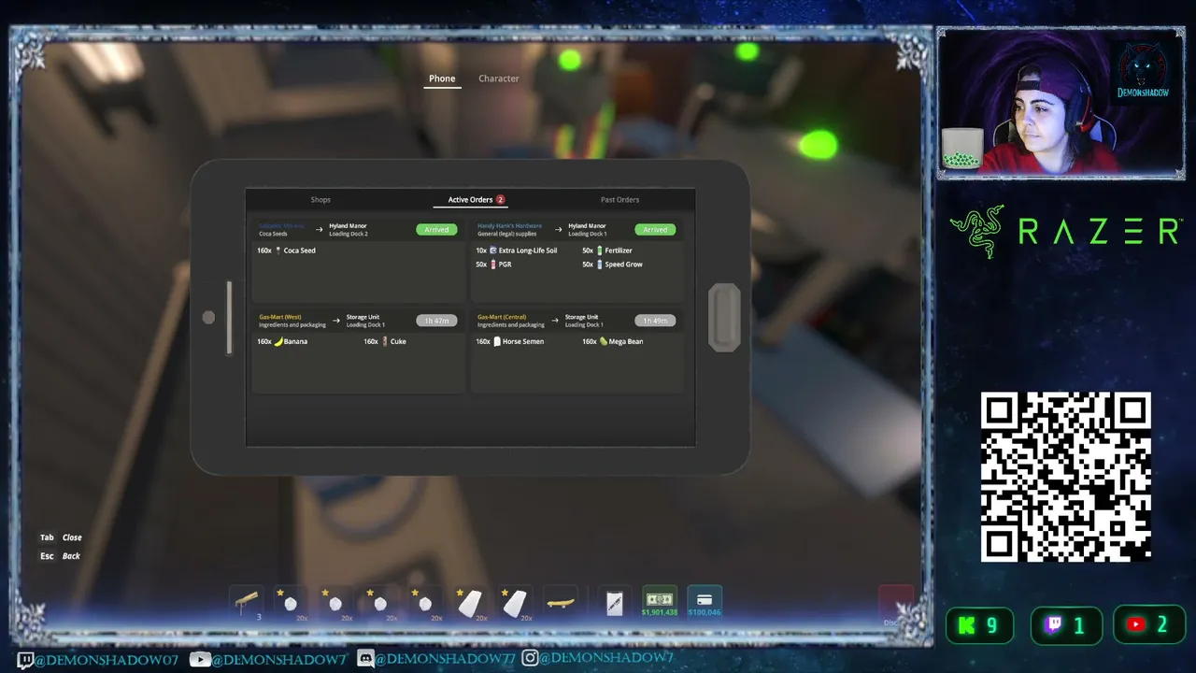Image resolution: width=1196 pixels, height=673 pixels.
Task: Click the Banana item icon
Action: [278, 341]
